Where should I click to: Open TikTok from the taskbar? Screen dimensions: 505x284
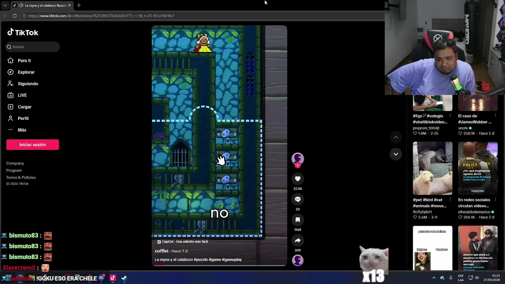pos(112,278)
